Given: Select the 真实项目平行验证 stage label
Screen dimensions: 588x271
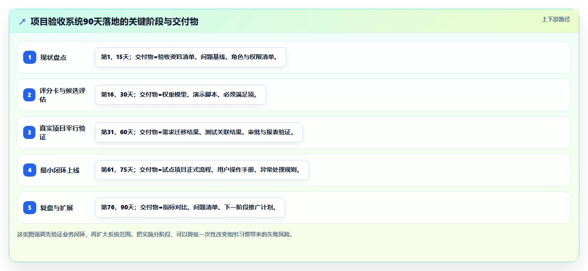Looking at the screenshot, I should click(x=63, y=132).
